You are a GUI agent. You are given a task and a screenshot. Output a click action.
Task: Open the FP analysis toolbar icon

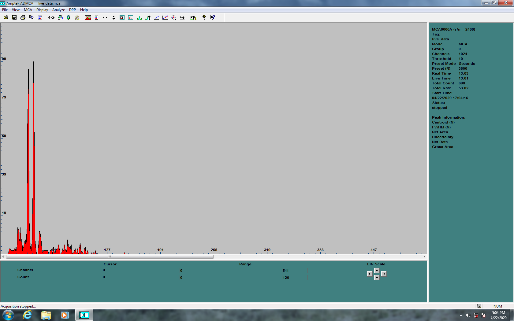(193, 18)
